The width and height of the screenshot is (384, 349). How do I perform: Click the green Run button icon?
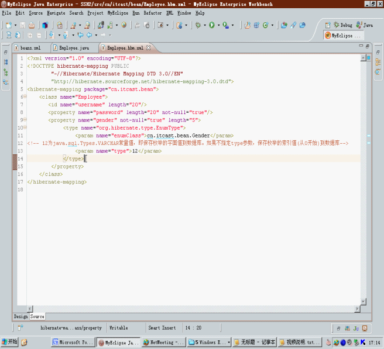(x=211, y=26)
